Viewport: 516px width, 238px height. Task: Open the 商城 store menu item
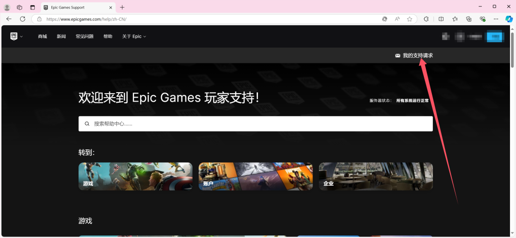42,37
